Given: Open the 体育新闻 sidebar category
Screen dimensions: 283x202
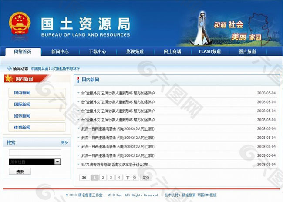Looking at the screenshot, I should [x=22, y=127].
